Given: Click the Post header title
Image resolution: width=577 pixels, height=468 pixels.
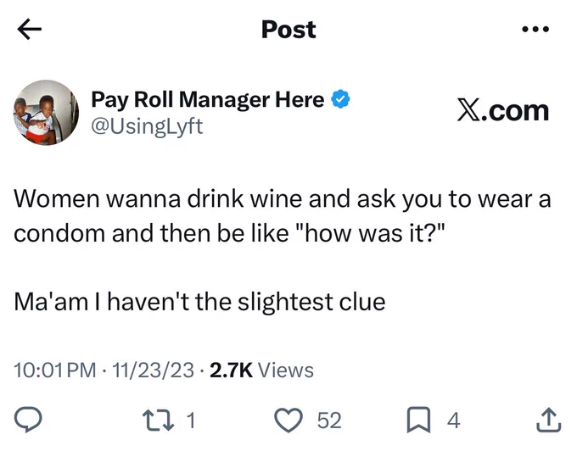Looking at the screenshot, I should (x=288, y=29).
